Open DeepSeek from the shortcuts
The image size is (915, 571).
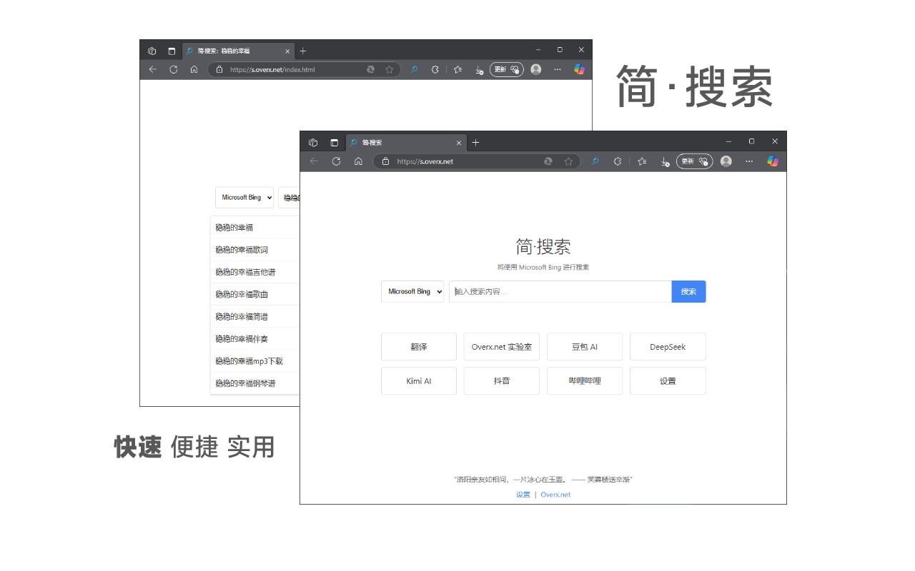(667, 346)
